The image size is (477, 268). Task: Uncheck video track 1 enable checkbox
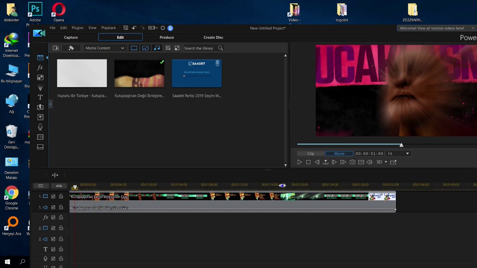pos(53,197)
